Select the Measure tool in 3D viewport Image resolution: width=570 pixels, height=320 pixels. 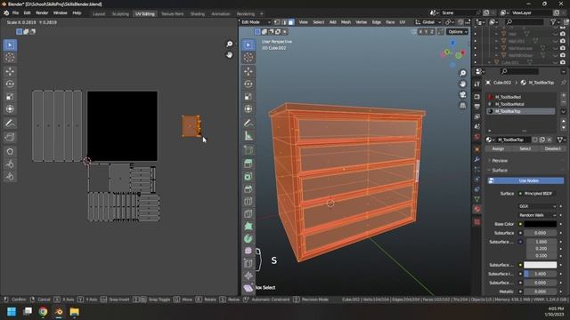coord(248,136)
